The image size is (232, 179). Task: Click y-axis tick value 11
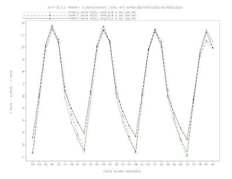[x=23, y=35]
